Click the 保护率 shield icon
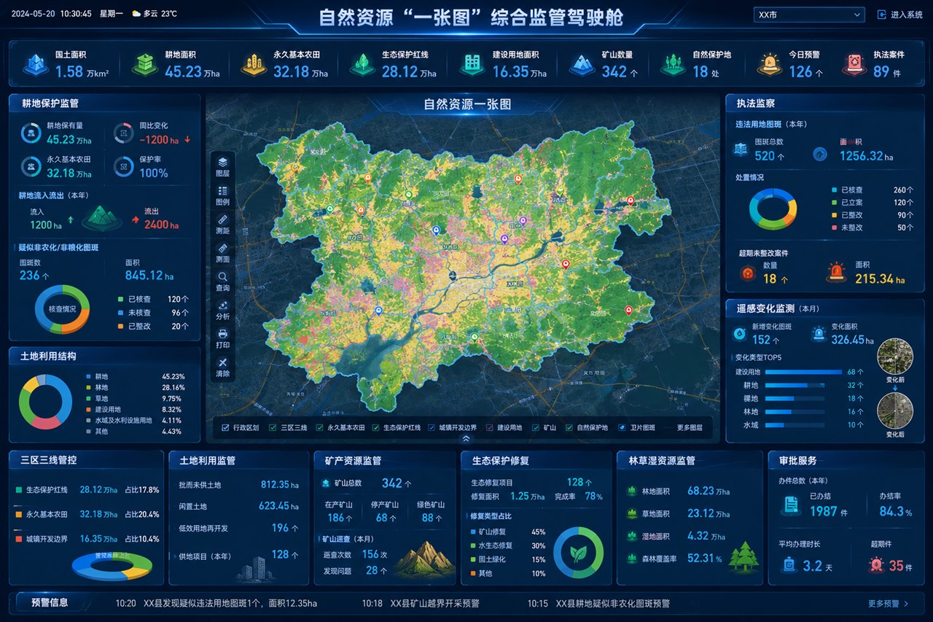Image resolution: width=933 pixels, height=622 pixels. 124,167
